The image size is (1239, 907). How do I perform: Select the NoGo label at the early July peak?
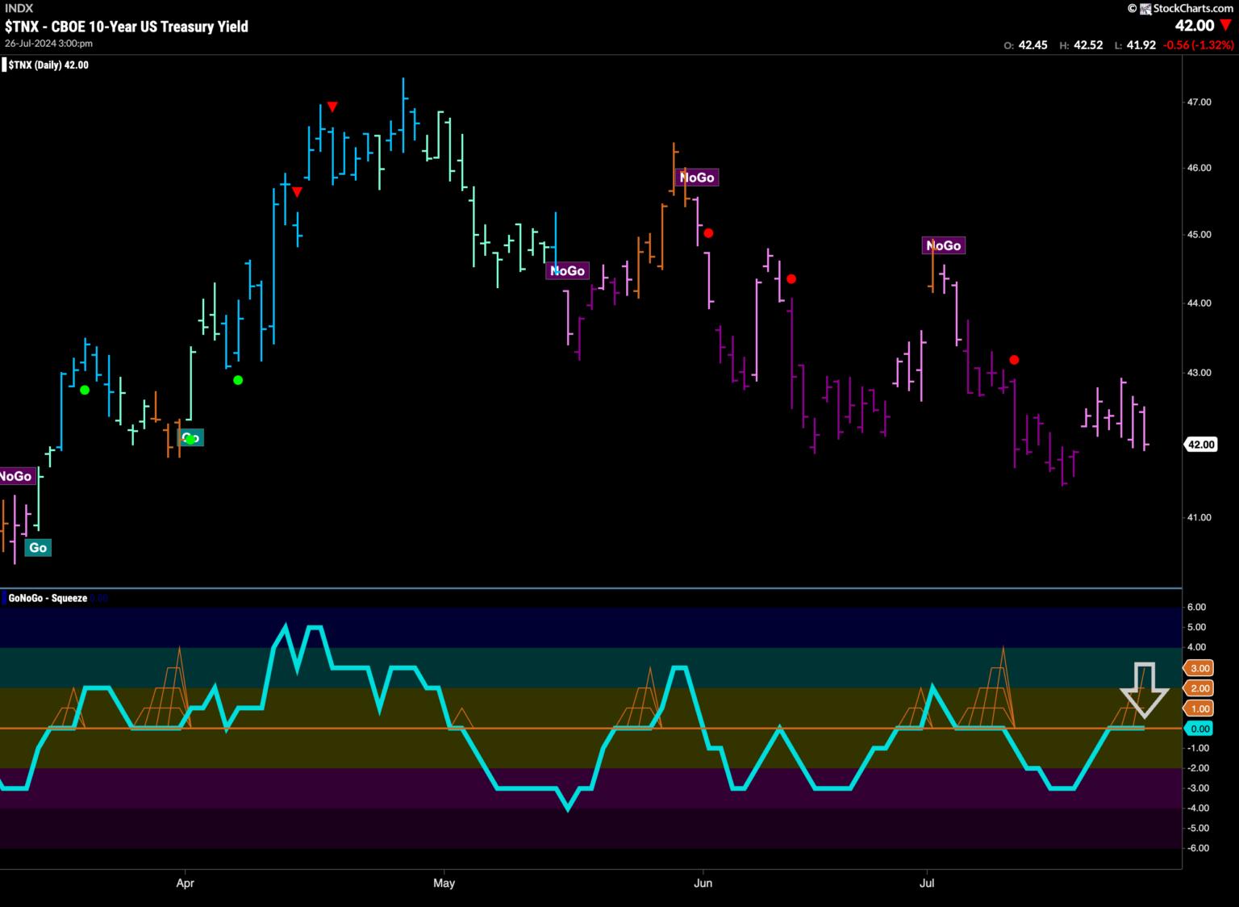tap(943, 245)
